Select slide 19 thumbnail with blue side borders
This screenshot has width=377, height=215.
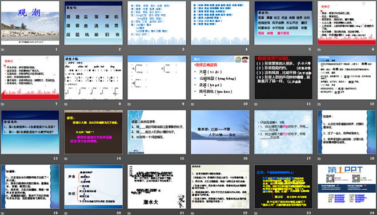30,186
